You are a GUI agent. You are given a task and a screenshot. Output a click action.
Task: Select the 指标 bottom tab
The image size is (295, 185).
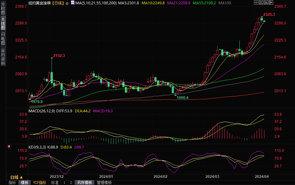12,183
